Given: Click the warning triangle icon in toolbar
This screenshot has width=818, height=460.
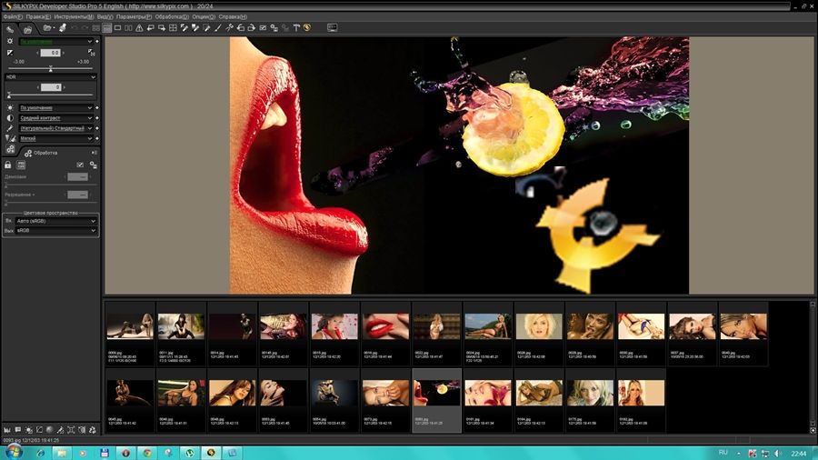Looking at the screenshot, I should [x=139, y=28].
